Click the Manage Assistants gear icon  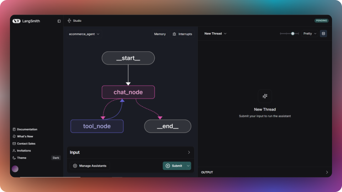click(75, 166)
